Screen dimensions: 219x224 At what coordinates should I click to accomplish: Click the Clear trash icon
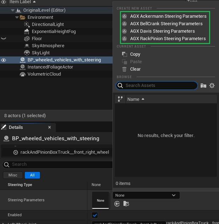click(124, 69)
